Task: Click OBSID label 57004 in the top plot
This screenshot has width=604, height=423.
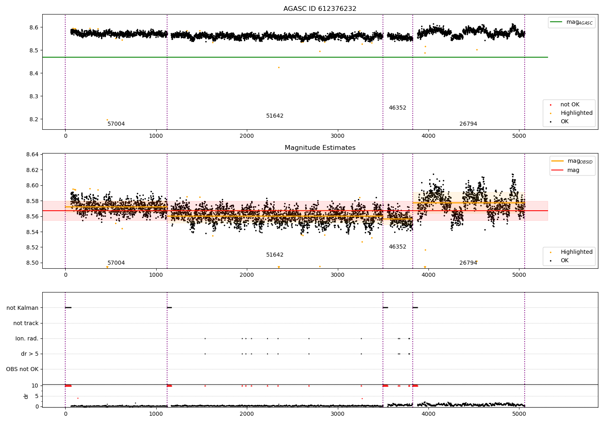Action: pyautogui.click(x=116, y=124)
